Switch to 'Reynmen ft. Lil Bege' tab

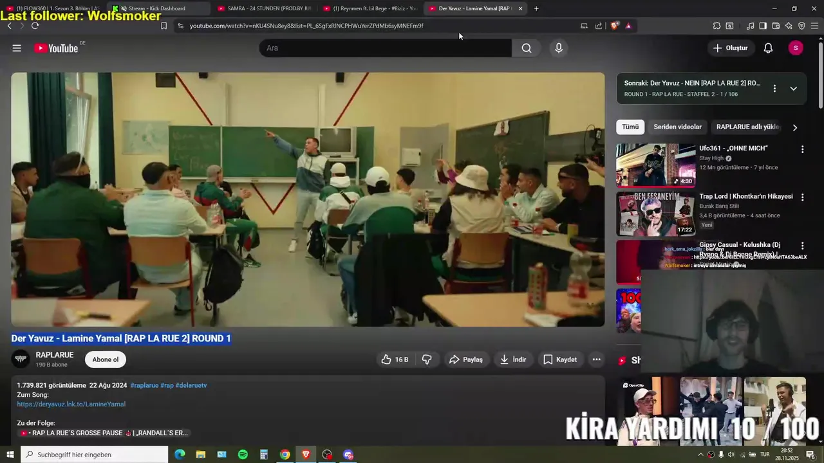tap(370, 8)
